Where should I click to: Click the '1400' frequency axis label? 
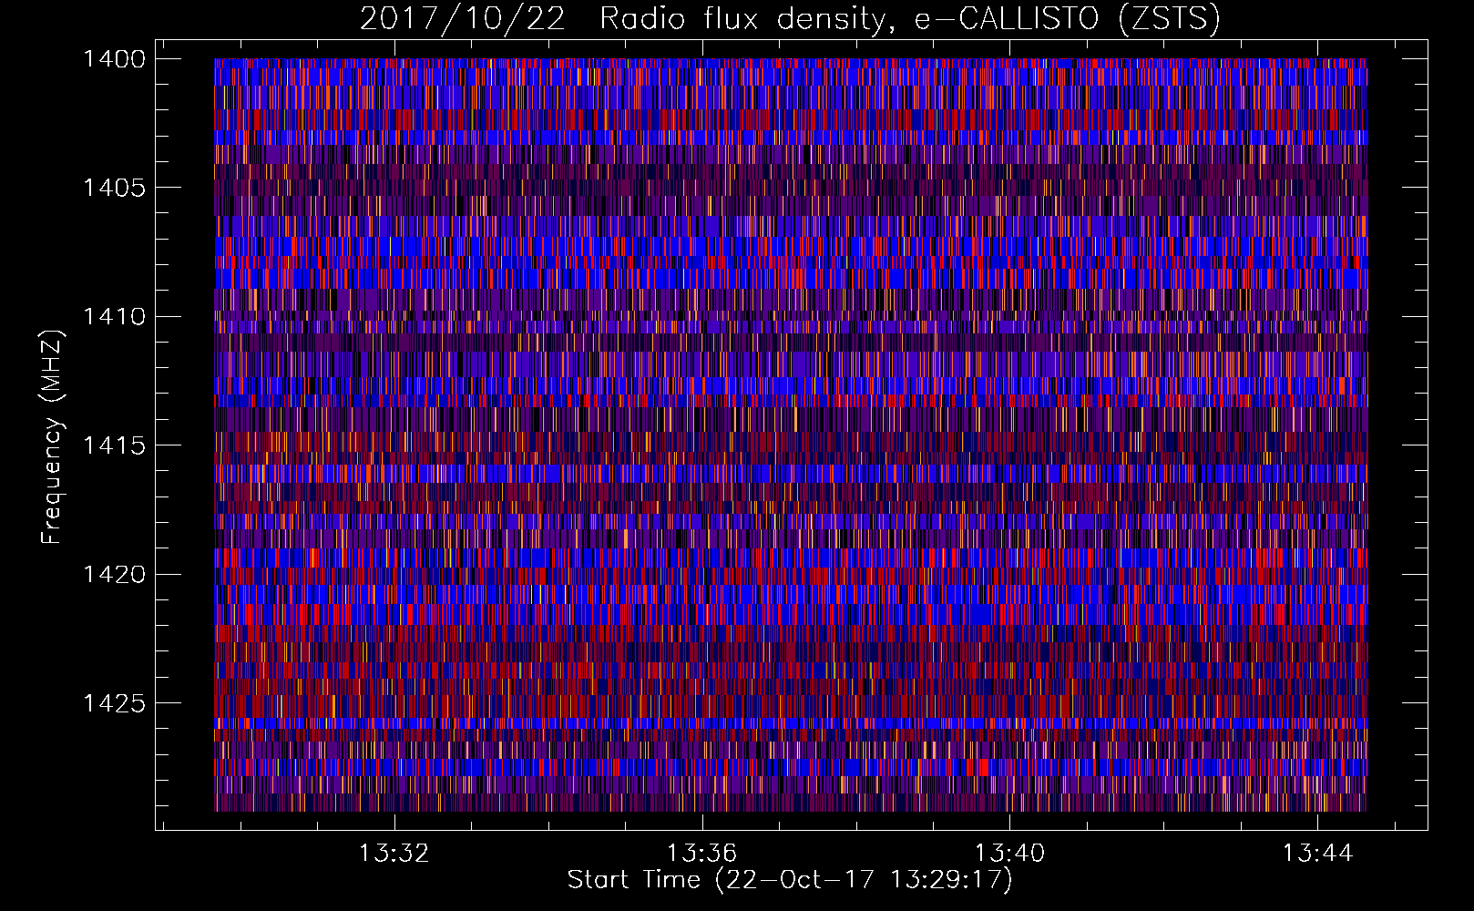pyautogui.click(x=114, y=59)
